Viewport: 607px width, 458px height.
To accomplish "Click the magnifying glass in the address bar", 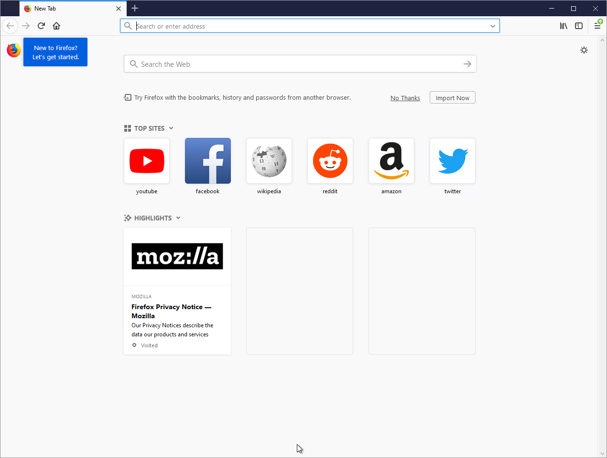I will 128,26.
